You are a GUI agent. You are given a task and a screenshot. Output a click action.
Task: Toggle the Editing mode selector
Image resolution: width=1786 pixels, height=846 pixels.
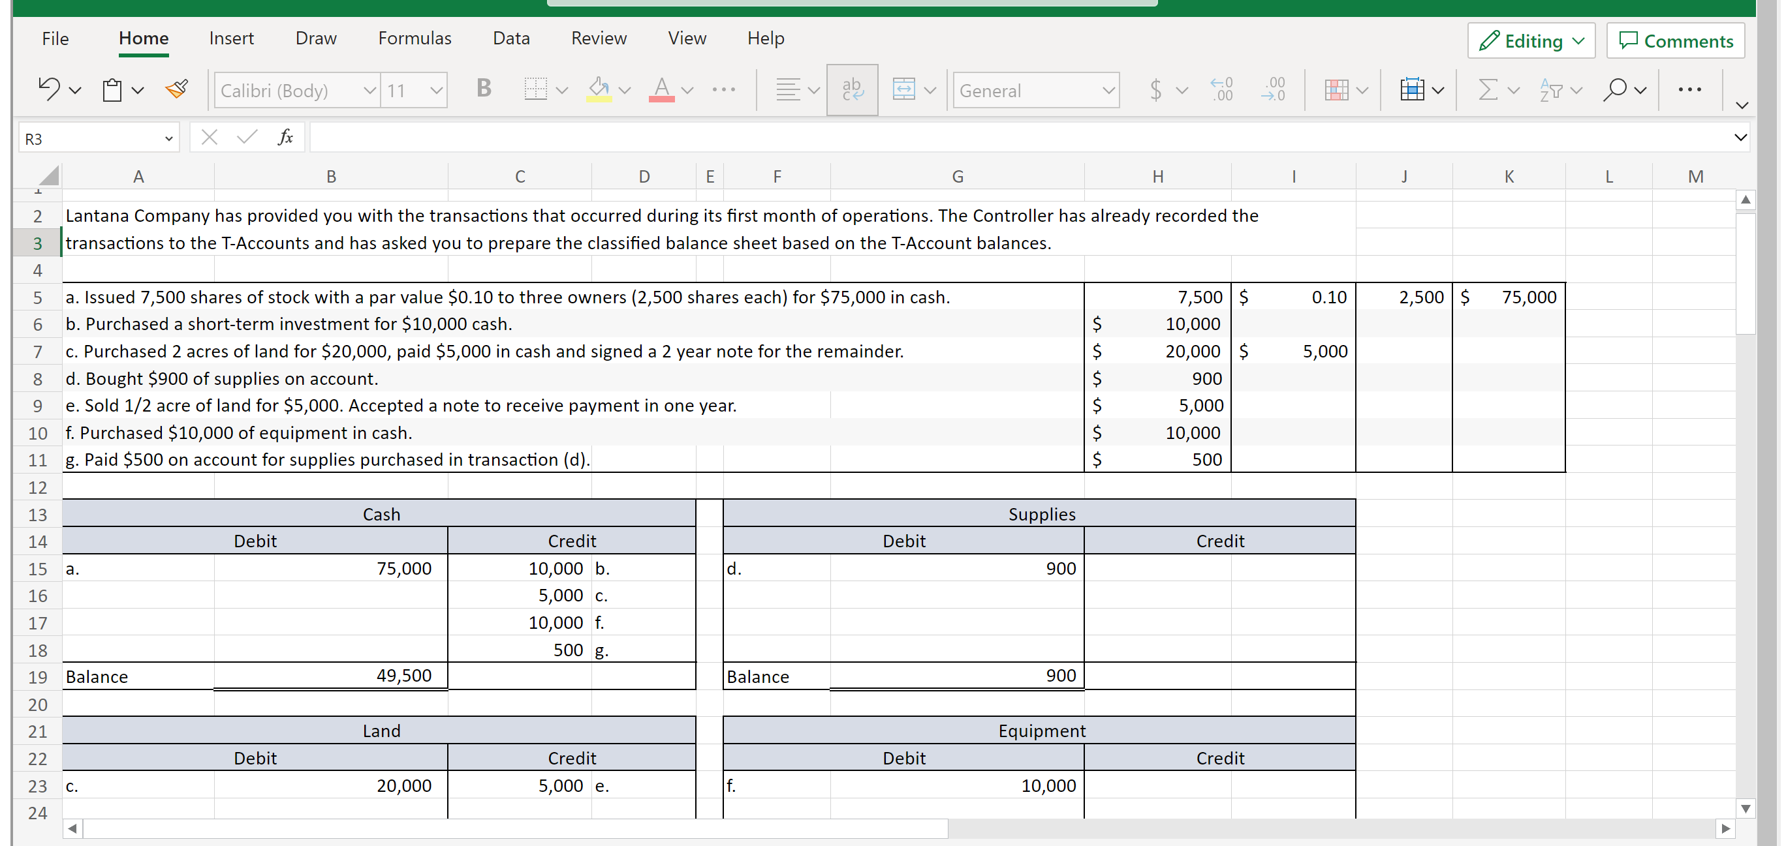point(1531,40)
